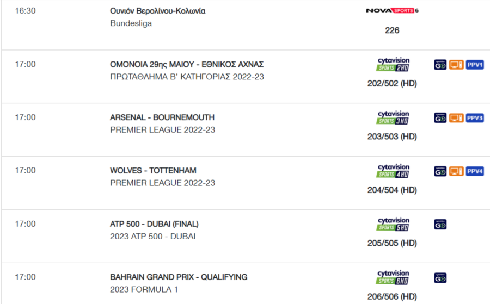The width and height of the screenshot is (490, 304).
Task: Click the PPV1 badge for Omonoia match
Action: pos(475,65)
